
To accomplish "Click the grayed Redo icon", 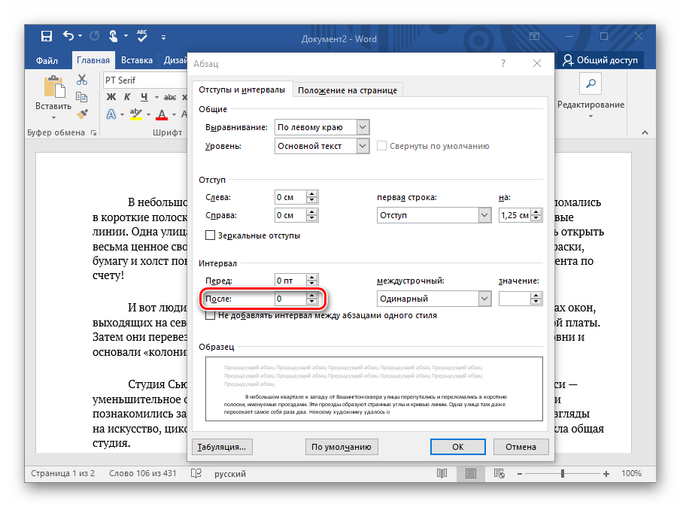I will (95, 36).
